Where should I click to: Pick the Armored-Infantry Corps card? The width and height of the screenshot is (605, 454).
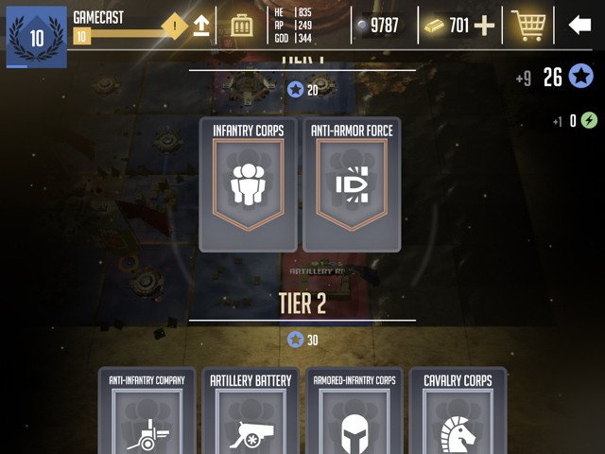pos(354,410)
